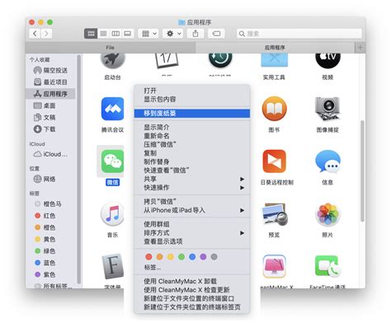
Task: Open the group-by dropdown in toolbar
Action: (x=148, y=34)
